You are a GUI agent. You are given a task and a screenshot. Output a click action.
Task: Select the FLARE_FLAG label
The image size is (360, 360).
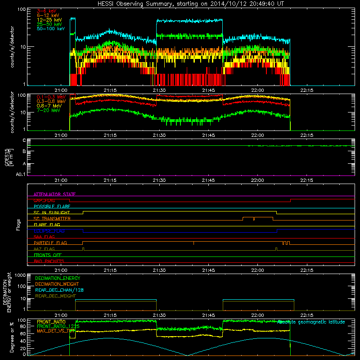[47, 225]
